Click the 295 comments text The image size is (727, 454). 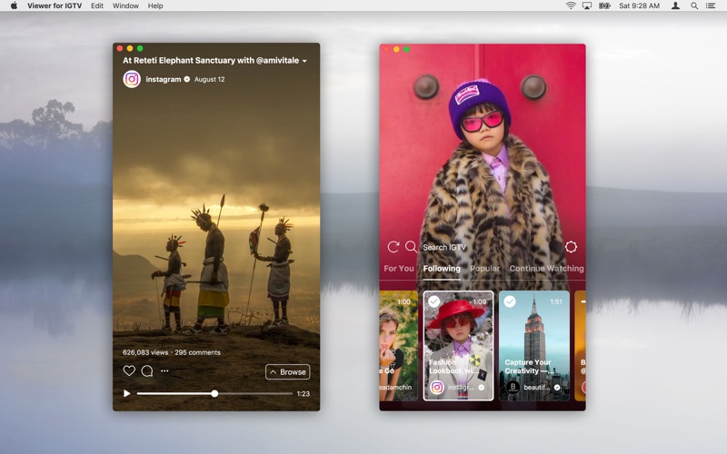[197, 352]
